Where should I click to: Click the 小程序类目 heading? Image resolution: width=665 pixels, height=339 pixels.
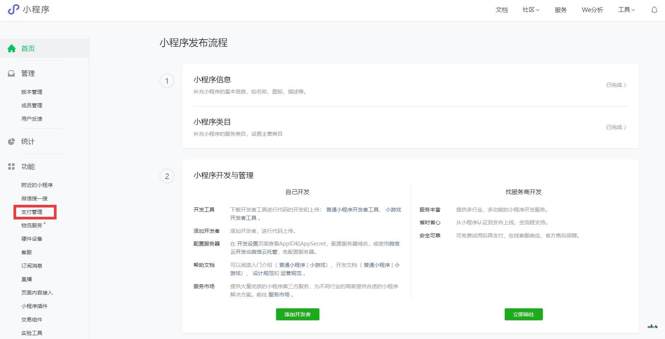pyautogui.click(x=212, y=122)
